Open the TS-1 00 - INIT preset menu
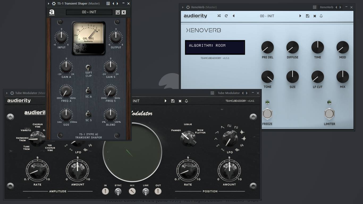Viewport: 363px width, 204px height. pyautogui.click(x=89, y=12)
